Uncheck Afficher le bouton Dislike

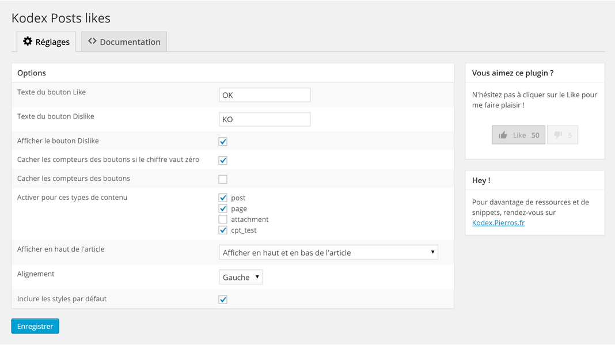[x=223, y=142]
